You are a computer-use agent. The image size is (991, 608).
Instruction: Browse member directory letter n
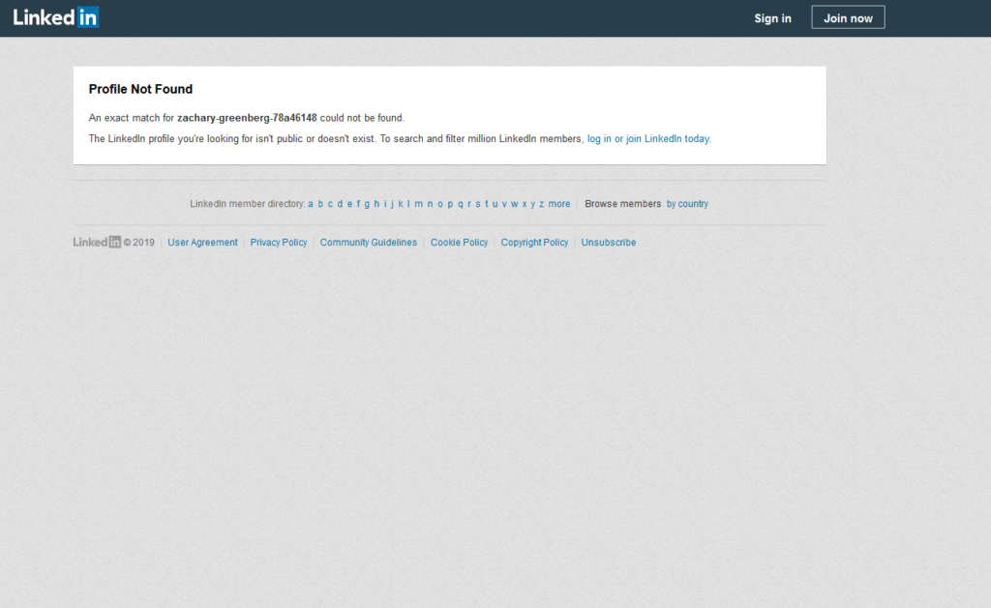(430, 204)
